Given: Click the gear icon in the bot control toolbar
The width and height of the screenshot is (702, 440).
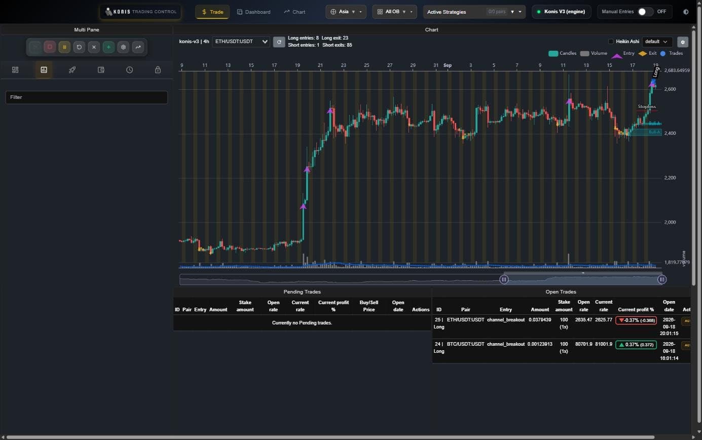Looking at the screenshot, I should [123, 47].
